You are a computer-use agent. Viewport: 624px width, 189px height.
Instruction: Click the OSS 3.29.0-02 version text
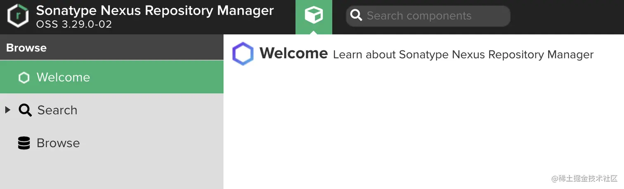(x=74, y=24)
